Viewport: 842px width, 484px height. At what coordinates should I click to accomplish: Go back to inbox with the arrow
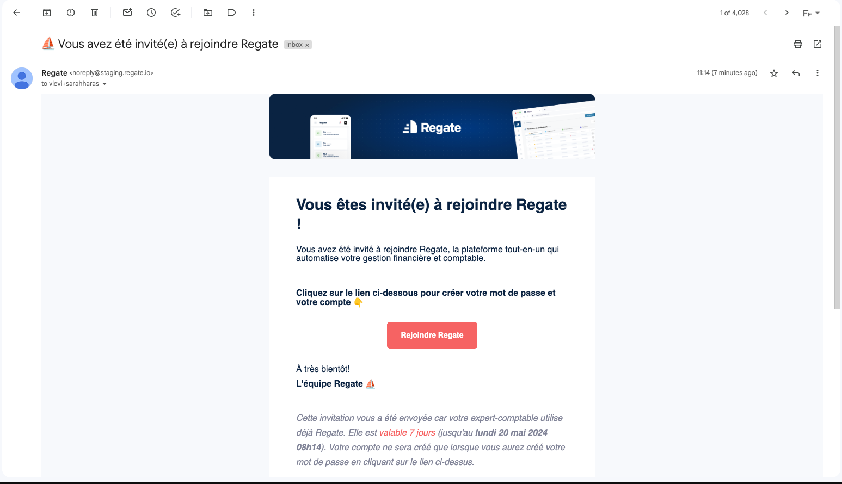(16, 13)
